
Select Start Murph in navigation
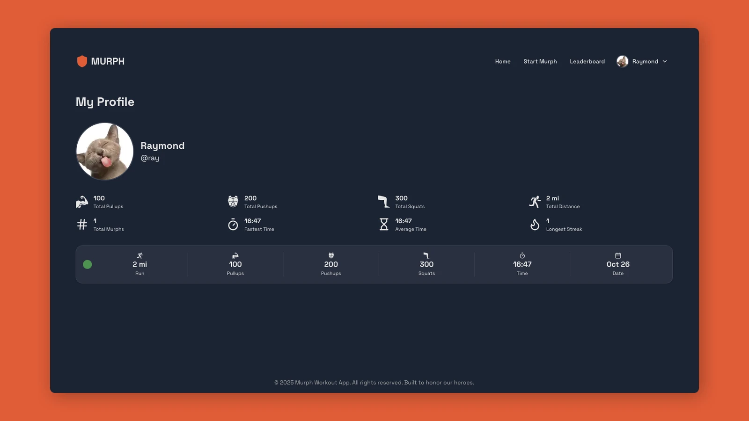pos(540,61)
